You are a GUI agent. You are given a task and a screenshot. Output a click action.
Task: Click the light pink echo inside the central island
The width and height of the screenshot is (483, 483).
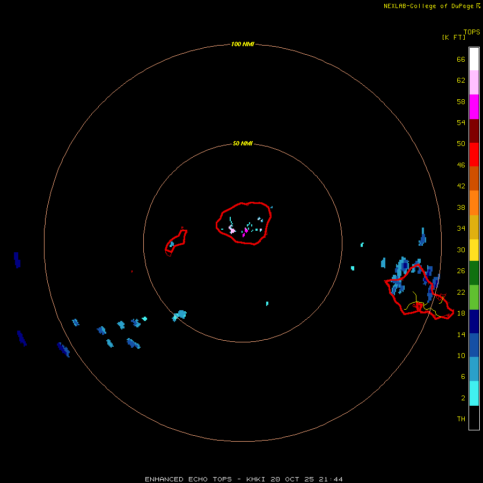tap(232, 230)
